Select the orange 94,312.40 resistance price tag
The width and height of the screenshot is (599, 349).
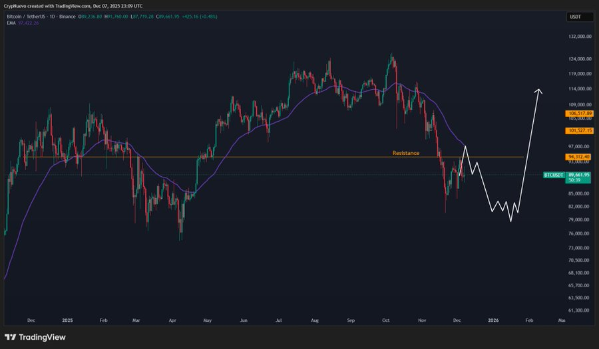click(577, 157)
